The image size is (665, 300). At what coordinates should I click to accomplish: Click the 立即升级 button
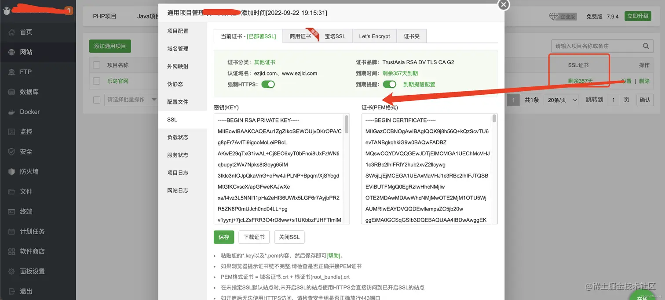[x=638, y=16]
